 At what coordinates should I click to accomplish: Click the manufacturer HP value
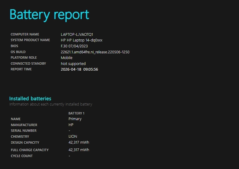click(71, 125)
